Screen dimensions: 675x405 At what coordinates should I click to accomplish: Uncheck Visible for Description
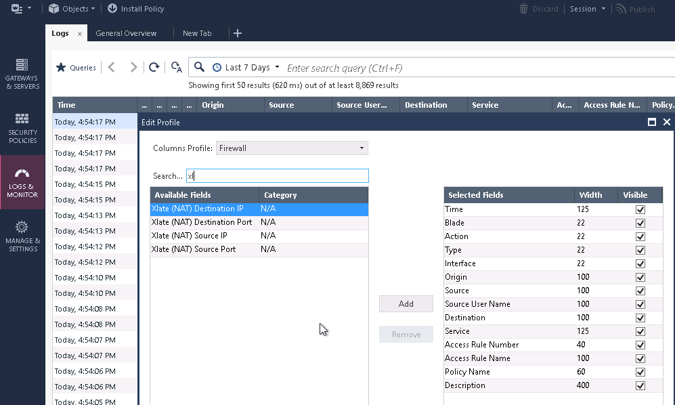click(640, 385)
